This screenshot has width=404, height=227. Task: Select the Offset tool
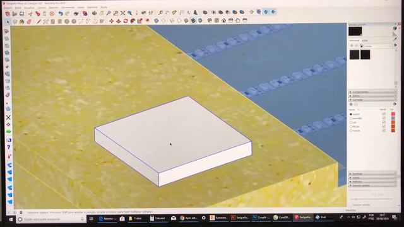pos(147,21)
